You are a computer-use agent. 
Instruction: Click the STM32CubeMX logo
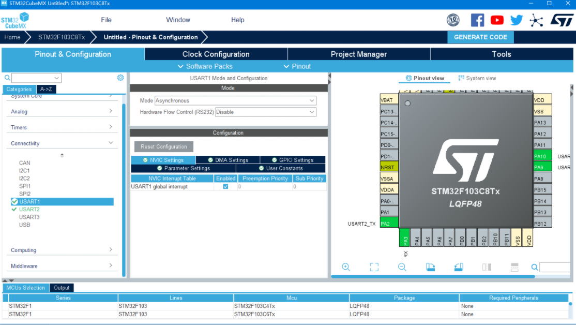[14, 20]
